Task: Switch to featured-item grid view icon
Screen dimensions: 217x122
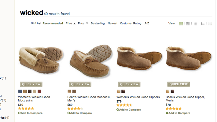Action: click(188, 23)
